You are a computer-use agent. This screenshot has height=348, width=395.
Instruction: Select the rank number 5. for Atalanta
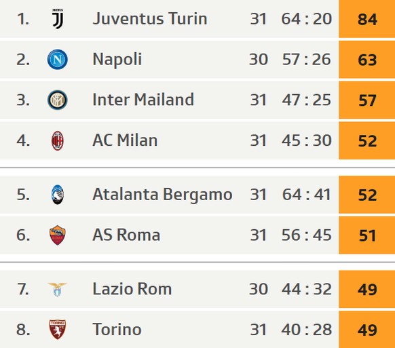(x=23, y=195)
